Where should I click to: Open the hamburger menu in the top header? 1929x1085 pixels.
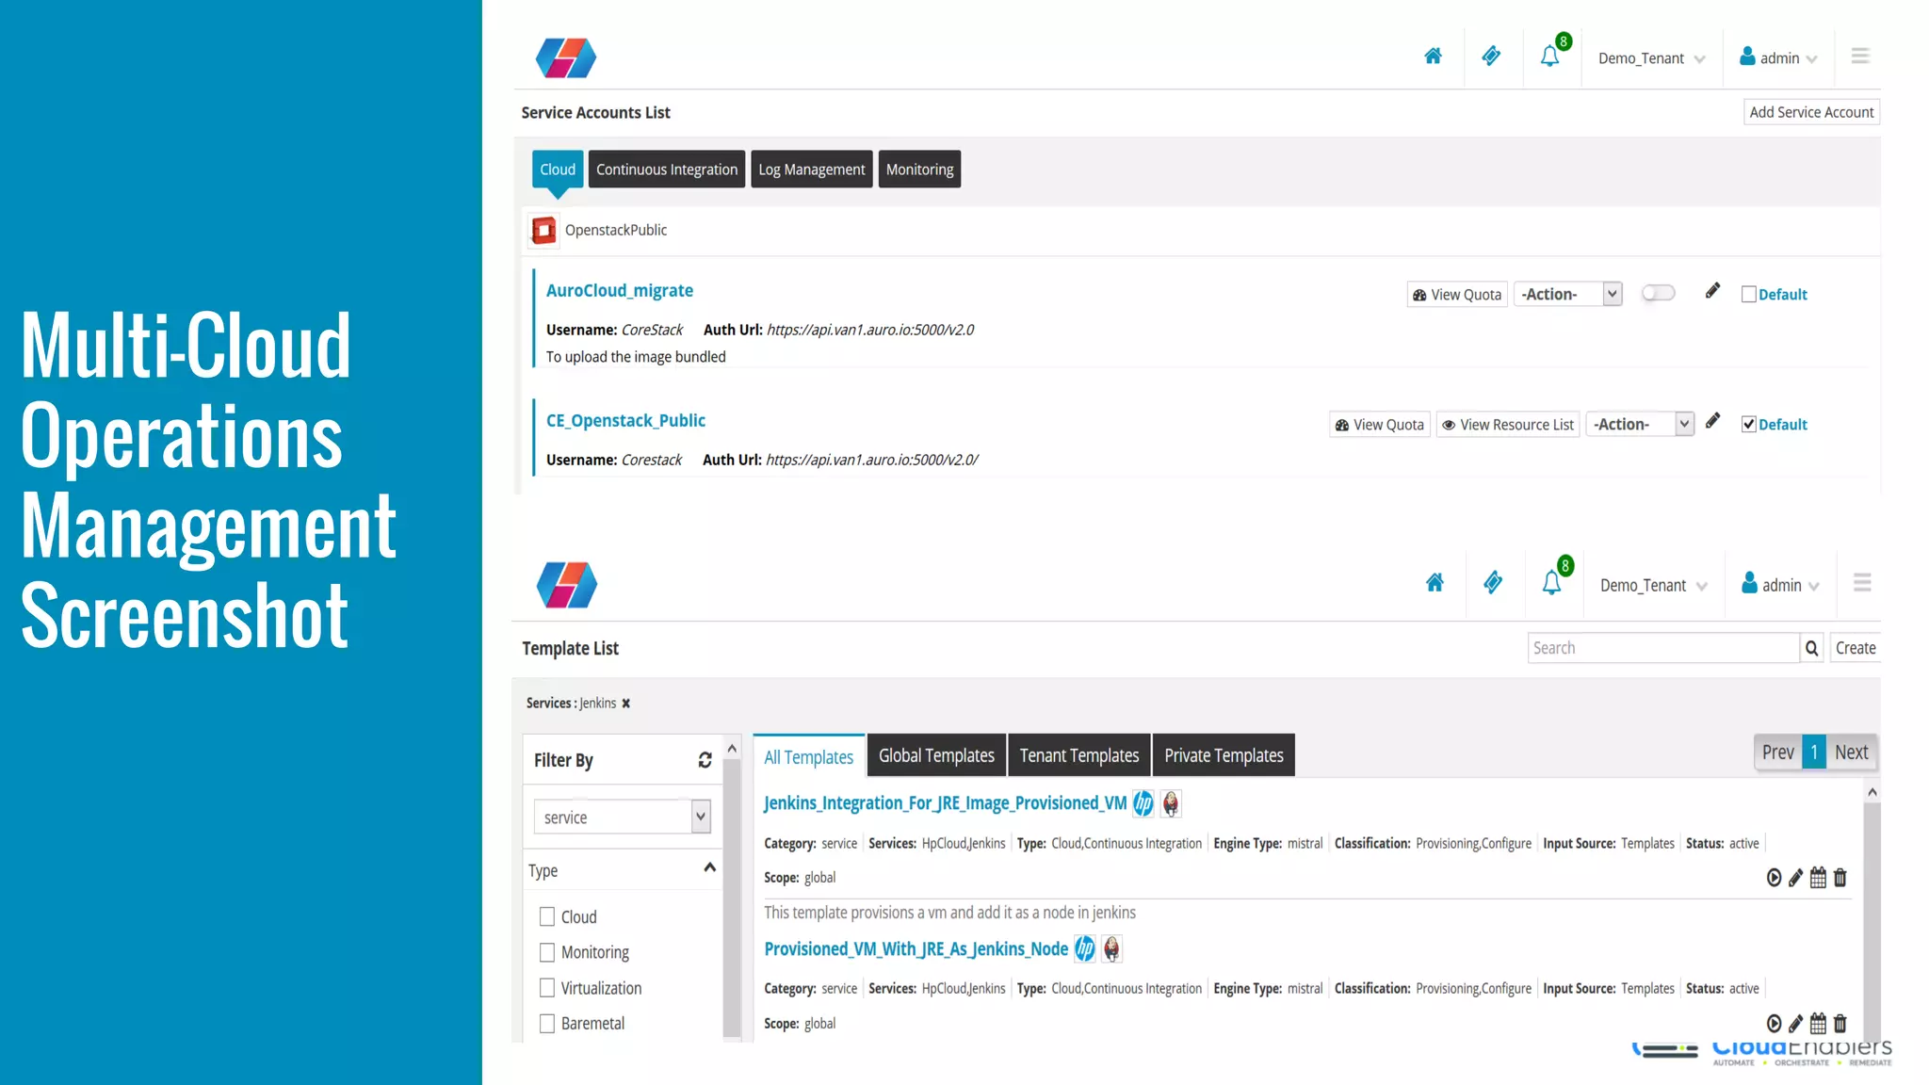[x=1860, y=57]
